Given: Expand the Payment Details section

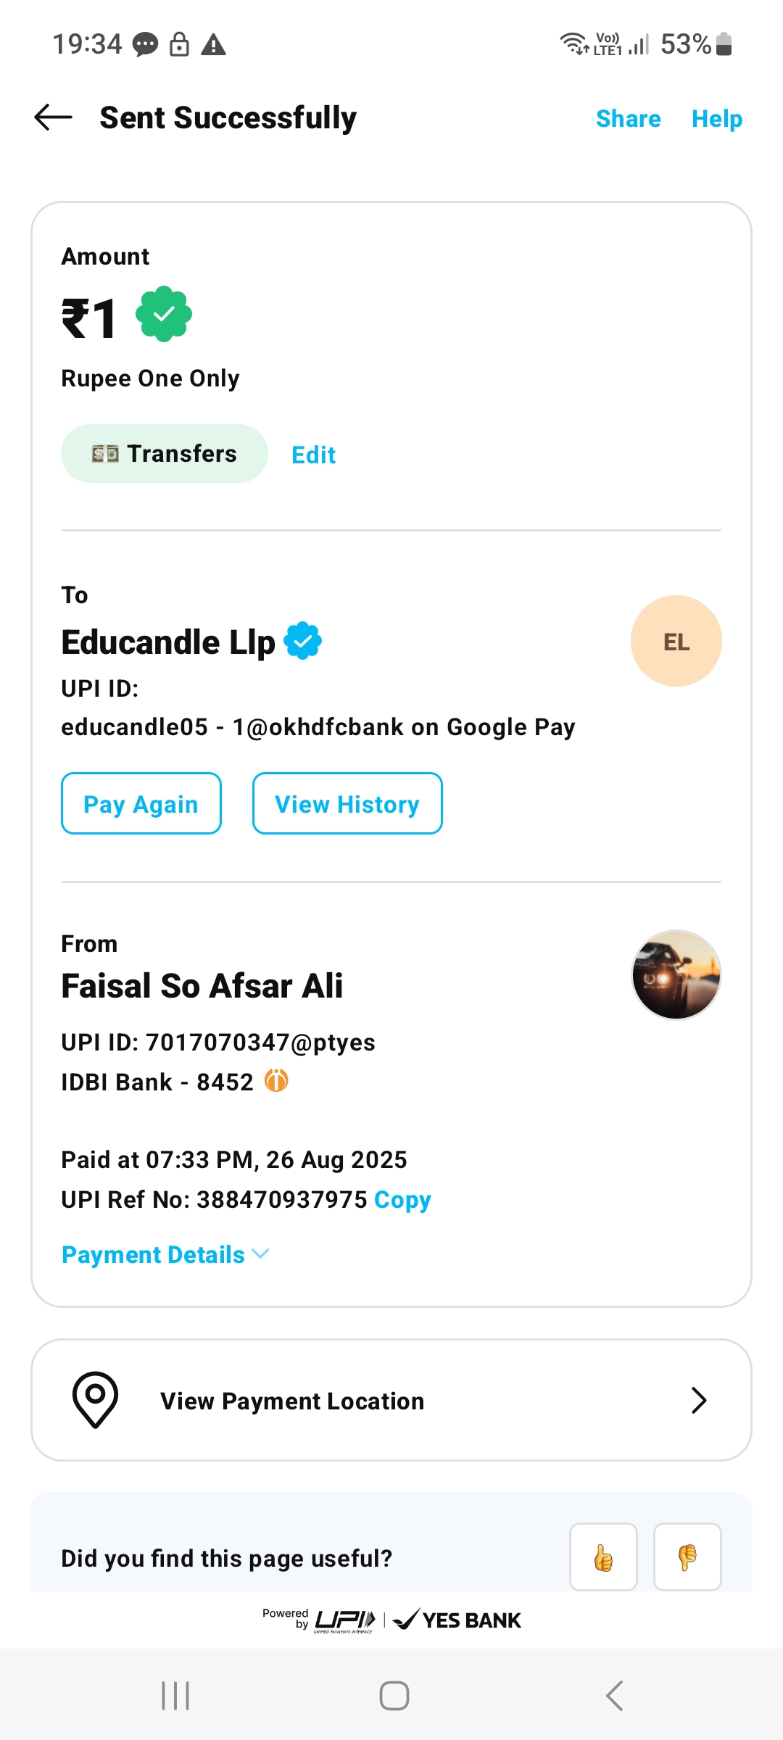Looking at the screenshot, I should (165, 1255).
